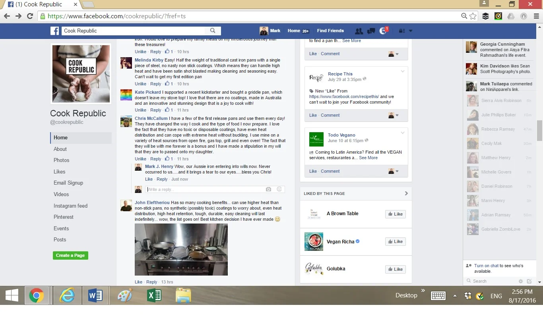Screen dimensions: 543x320
Task: Click the Mark profile link in header
Action: tap(270, 31)
